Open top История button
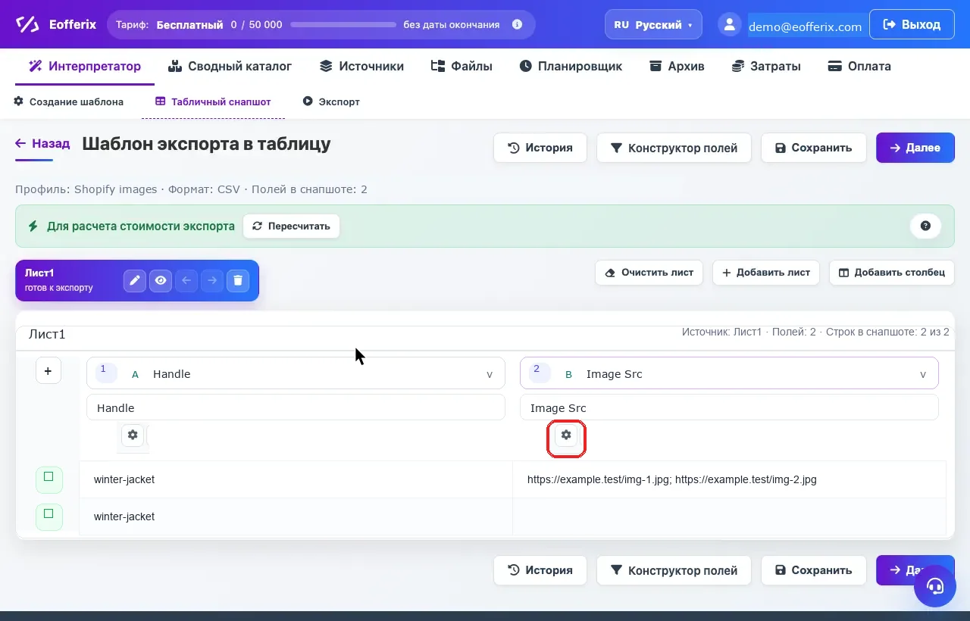 pyautogui.click(x=540, y=148)
